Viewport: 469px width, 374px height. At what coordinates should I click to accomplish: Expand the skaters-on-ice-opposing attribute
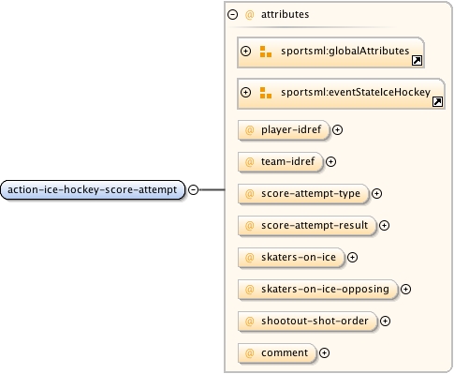(405, 289)
